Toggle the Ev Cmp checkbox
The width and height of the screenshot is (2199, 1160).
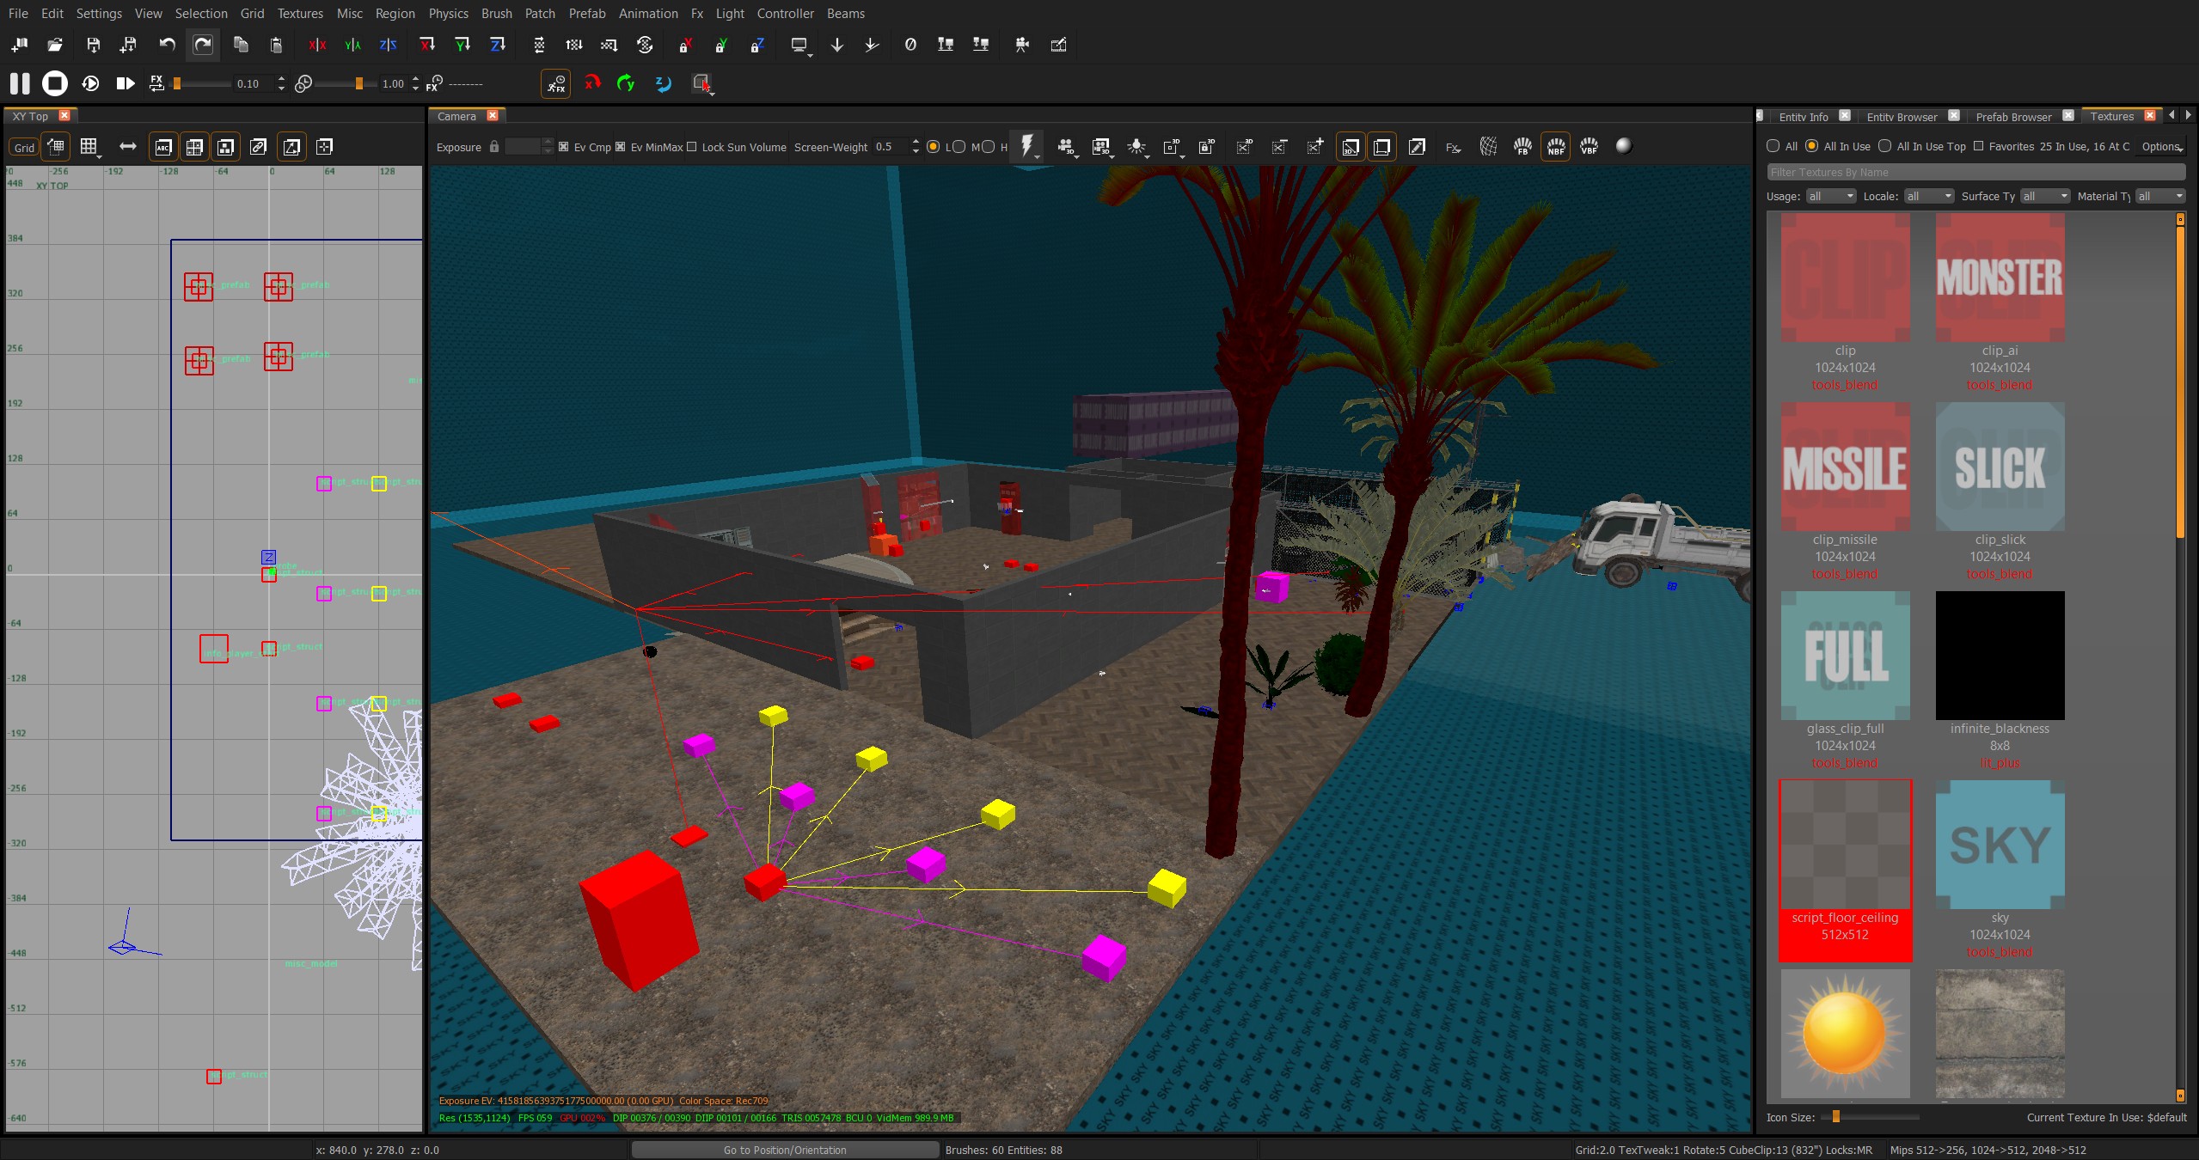click(564, 147)
